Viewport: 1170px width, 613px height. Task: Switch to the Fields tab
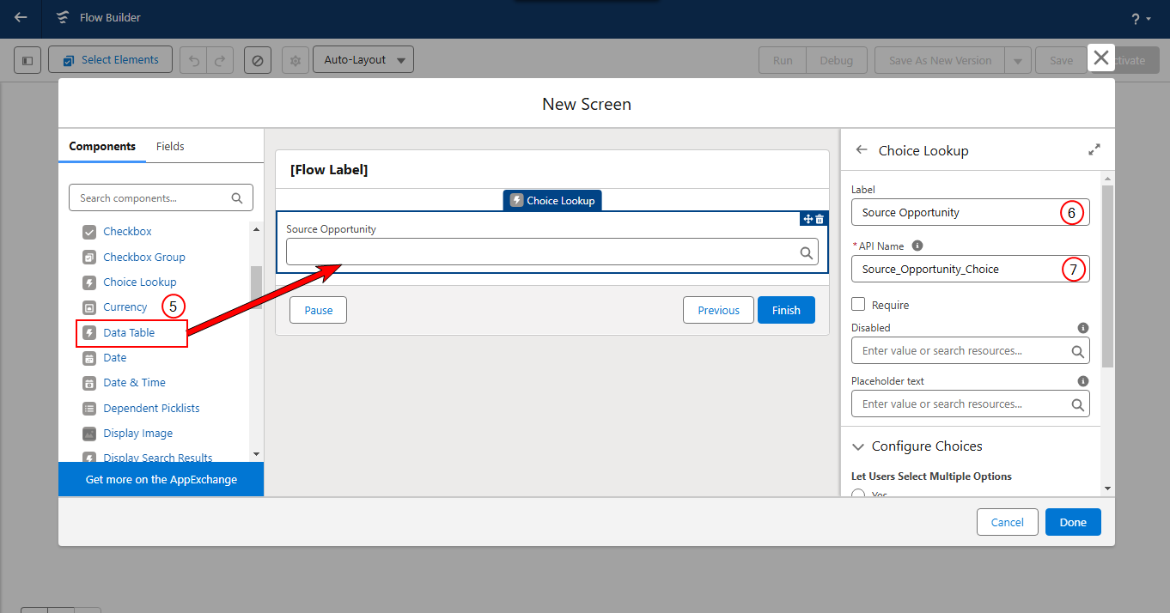coord(170,146)
